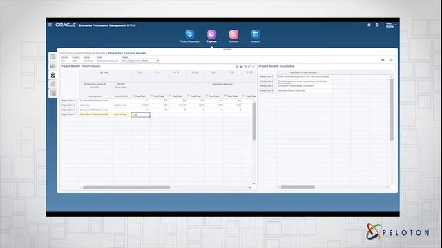Click the save icon in Non Financial form toolbar
This screenshot has width=442, height=248.
tap(241, 66)
